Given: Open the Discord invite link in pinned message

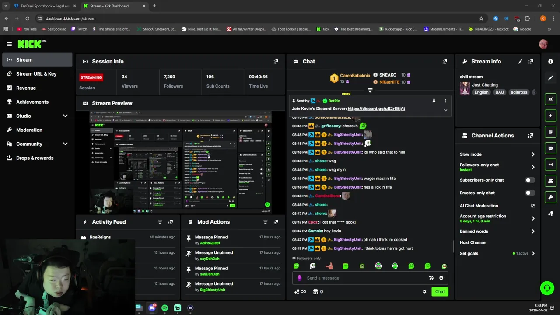Looking at the screenshot, I should tap(376, 108).
